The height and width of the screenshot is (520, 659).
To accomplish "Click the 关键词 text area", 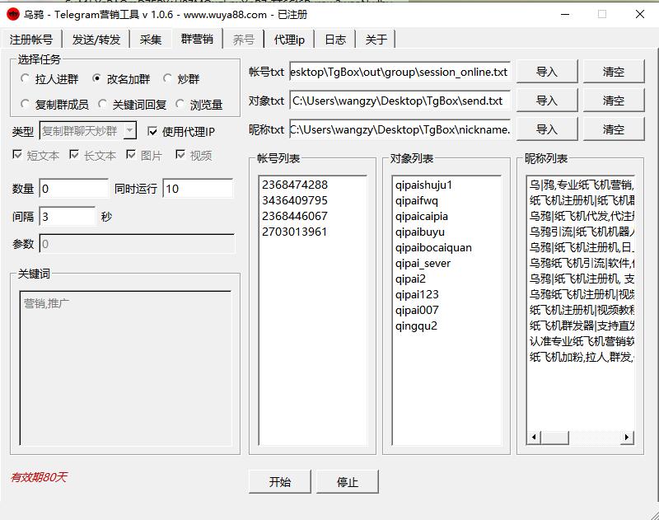I will pos(125,368).
